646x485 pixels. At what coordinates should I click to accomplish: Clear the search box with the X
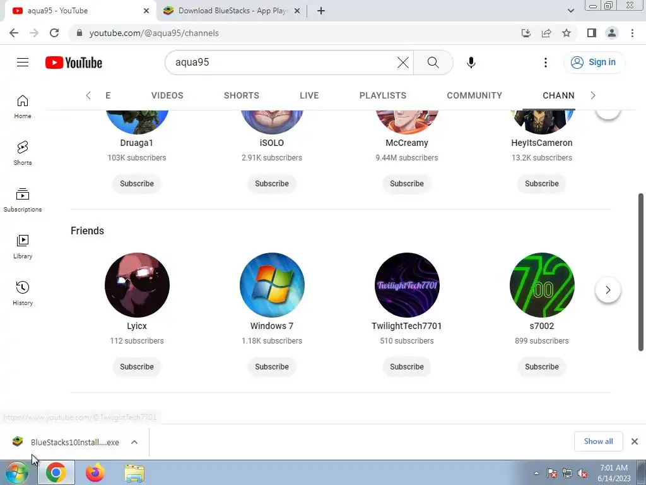(403, 63)
